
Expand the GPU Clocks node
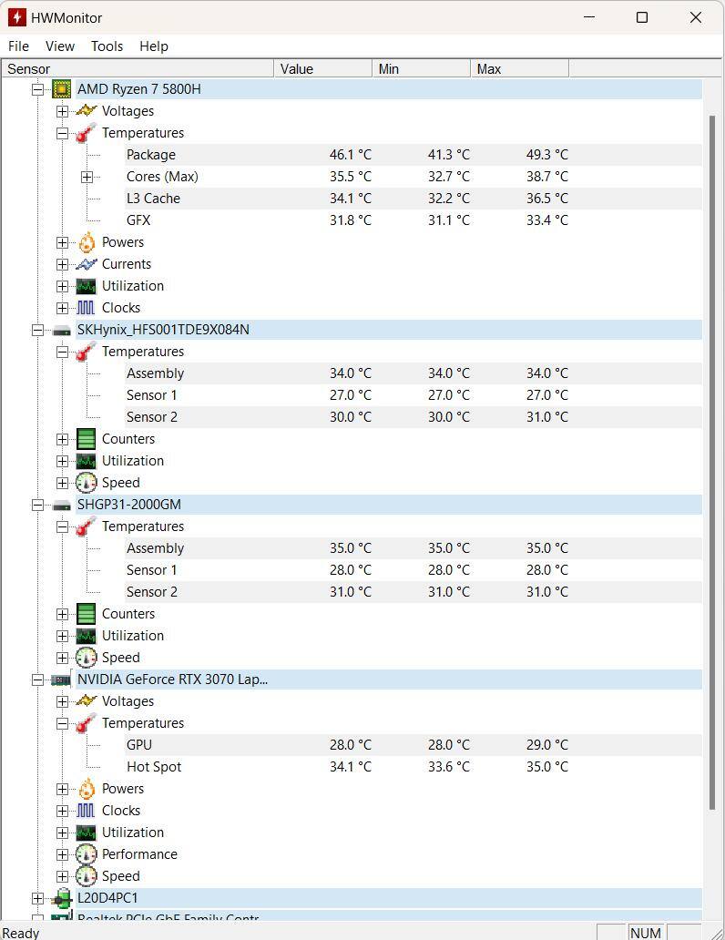point(62,811)
